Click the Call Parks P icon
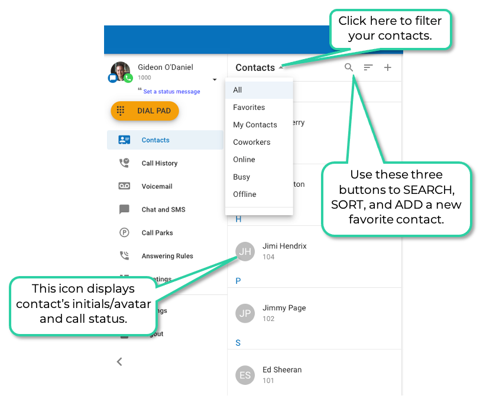The width and height of the screenshot is (483, 402). tap(124, 232)
